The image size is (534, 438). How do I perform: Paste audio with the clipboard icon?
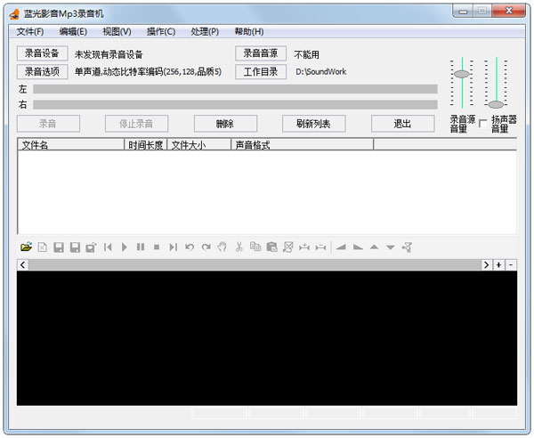pyautogui.click(x=271, y=247)
